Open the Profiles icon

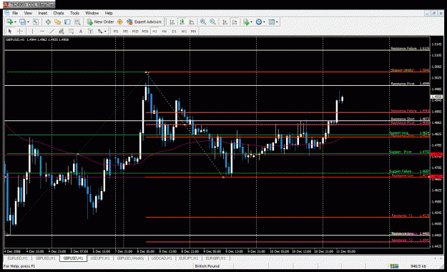tap(22, 22)
